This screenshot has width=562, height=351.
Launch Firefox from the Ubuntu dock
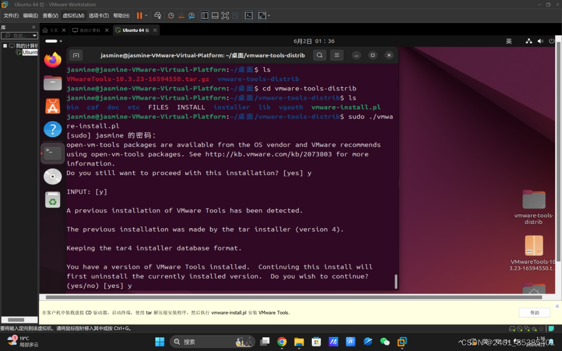(x=53, y=60)
